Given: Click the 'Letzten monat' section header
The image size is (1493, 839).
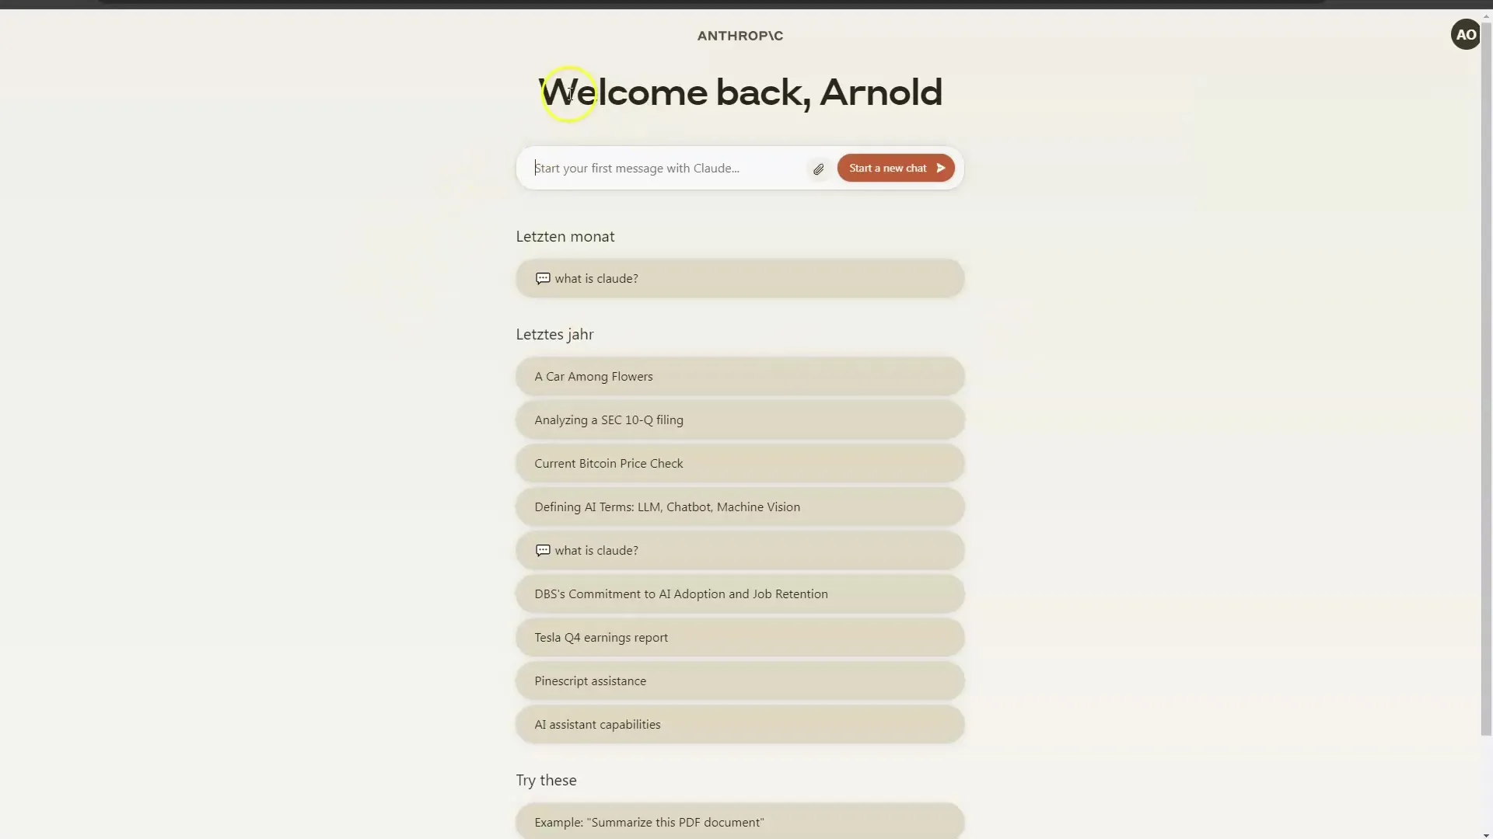Looking at the screenshot, I should [565, 235].
